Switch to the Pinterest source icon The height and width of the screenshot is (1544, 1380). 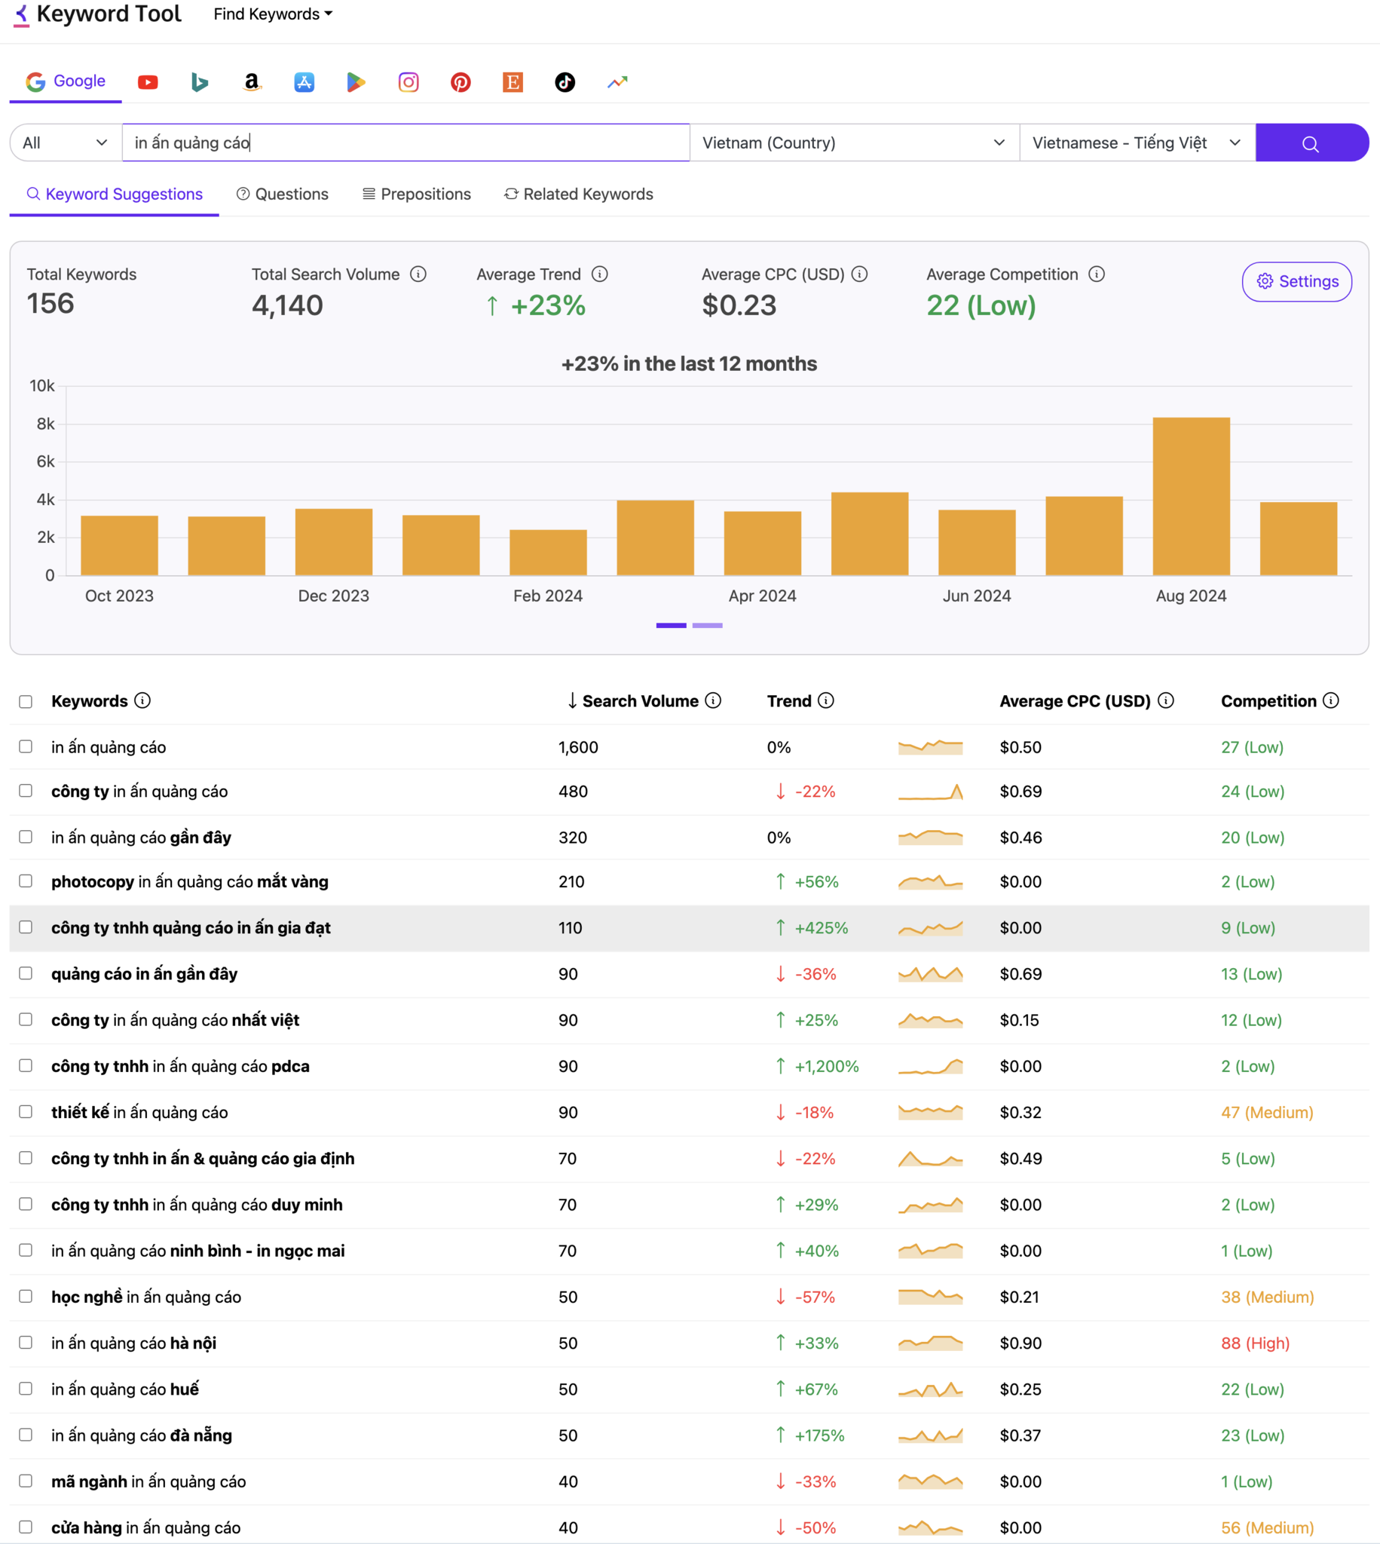tap(461, 82)
